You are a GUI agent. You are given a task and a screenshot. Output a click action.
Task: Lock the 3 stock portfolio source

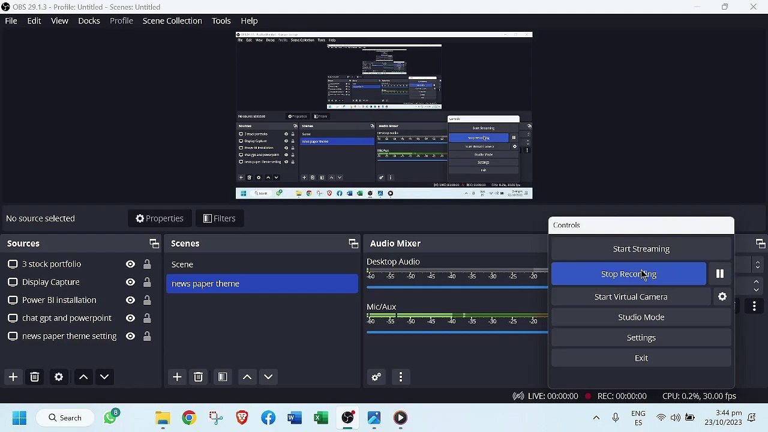[x=147, y=264]
